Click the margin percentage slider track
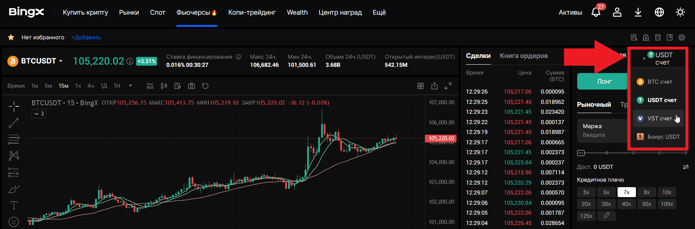This screenshot has width=695, height=229. 631,153
